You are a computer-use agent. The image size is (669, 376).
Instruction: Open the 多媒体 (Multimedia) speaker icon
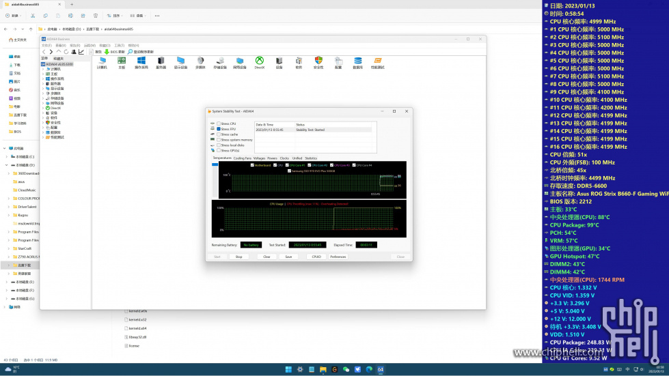(200, 61)
